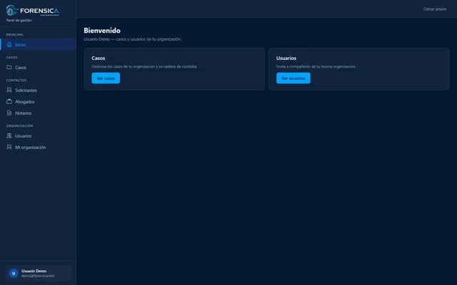Click the subtitle under Bienvenido
Image resolution: width=457 pixels, height=285 pixels.
(x=133, y=39)
